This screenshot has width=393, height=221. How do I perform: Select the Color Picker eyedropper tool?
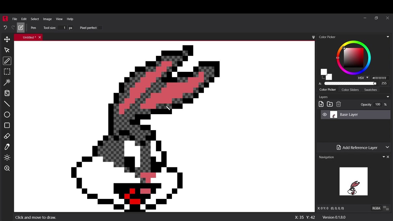[x=7, y=147]
